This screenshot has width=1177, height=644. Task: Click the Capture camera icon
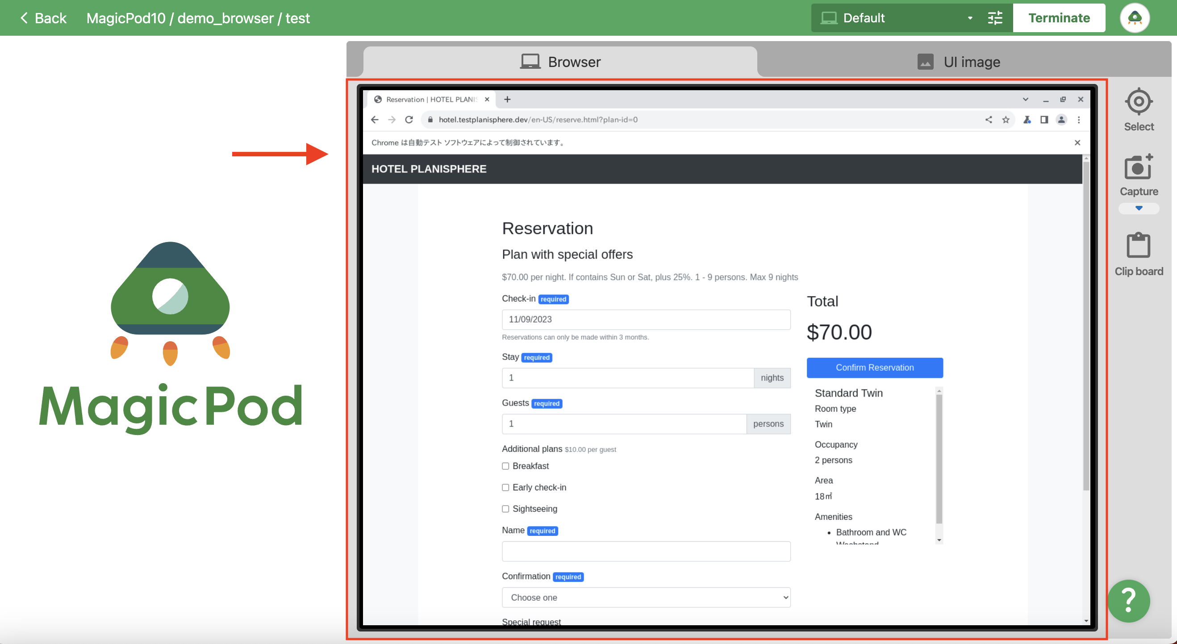click(1138, 167)
